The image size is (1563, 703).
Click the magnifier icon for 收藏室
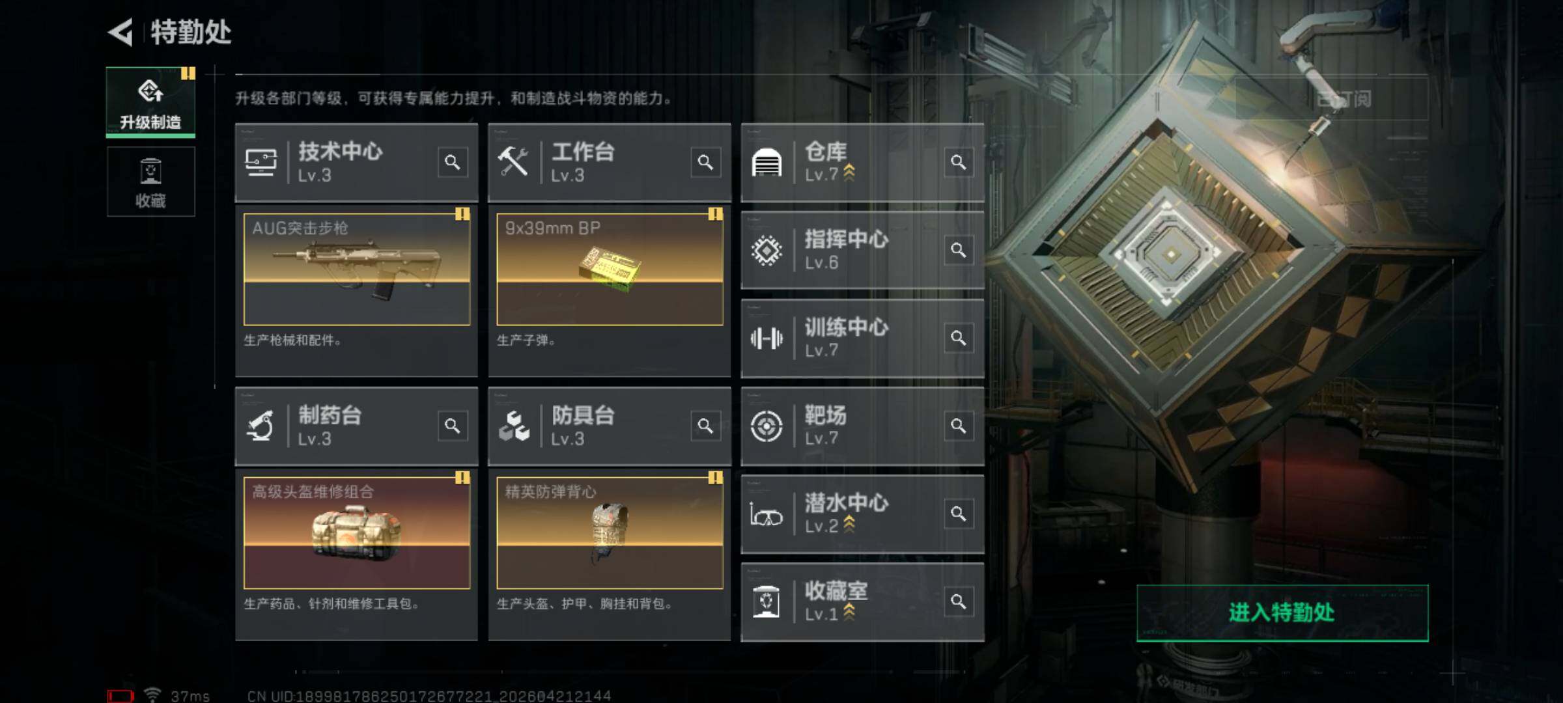click(959, 601)
